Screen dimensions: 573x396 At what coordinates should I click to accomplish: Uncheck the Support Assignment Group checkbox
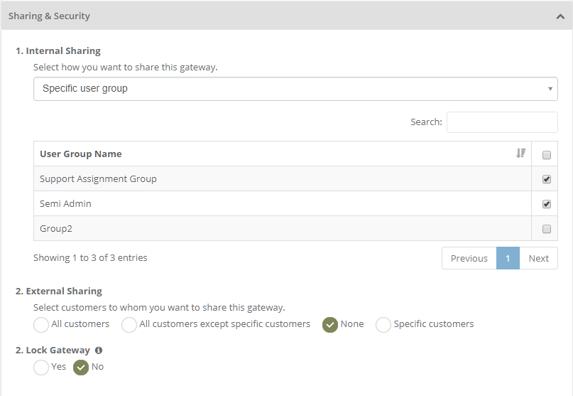[546, 179]
